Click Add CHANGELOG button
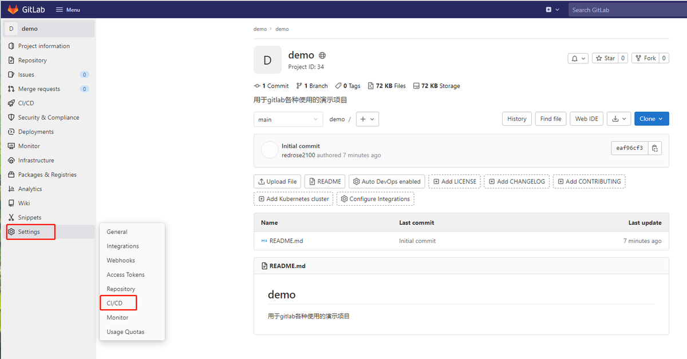Screen dimensions: 687x359 pos(517,181)
